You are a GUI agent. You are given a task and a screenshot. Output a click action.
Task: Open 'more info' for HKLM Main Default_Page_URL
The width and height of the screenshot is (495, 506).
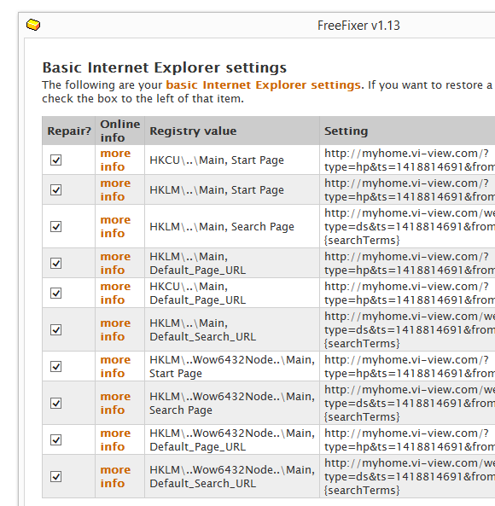[115, 263]
